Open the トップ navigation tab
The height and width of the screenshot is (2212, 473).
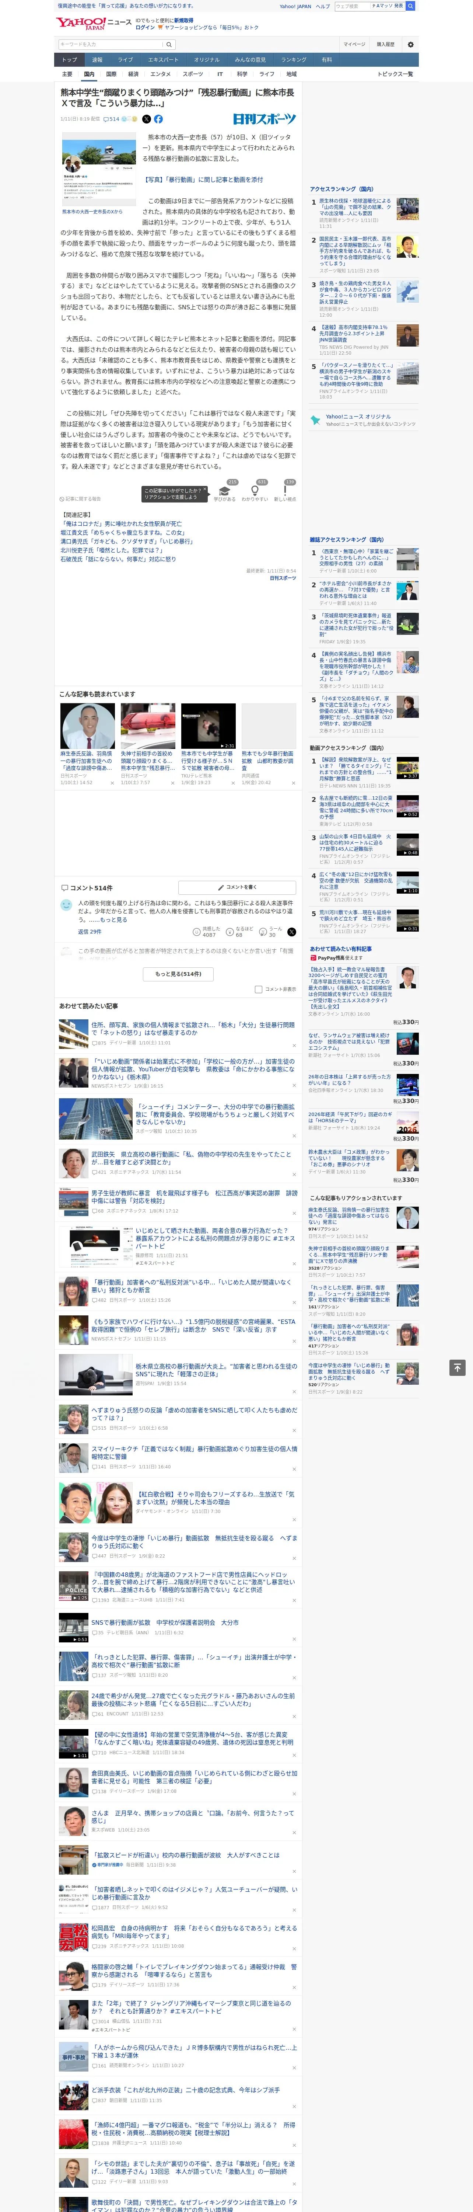click(x=70, y=60)
